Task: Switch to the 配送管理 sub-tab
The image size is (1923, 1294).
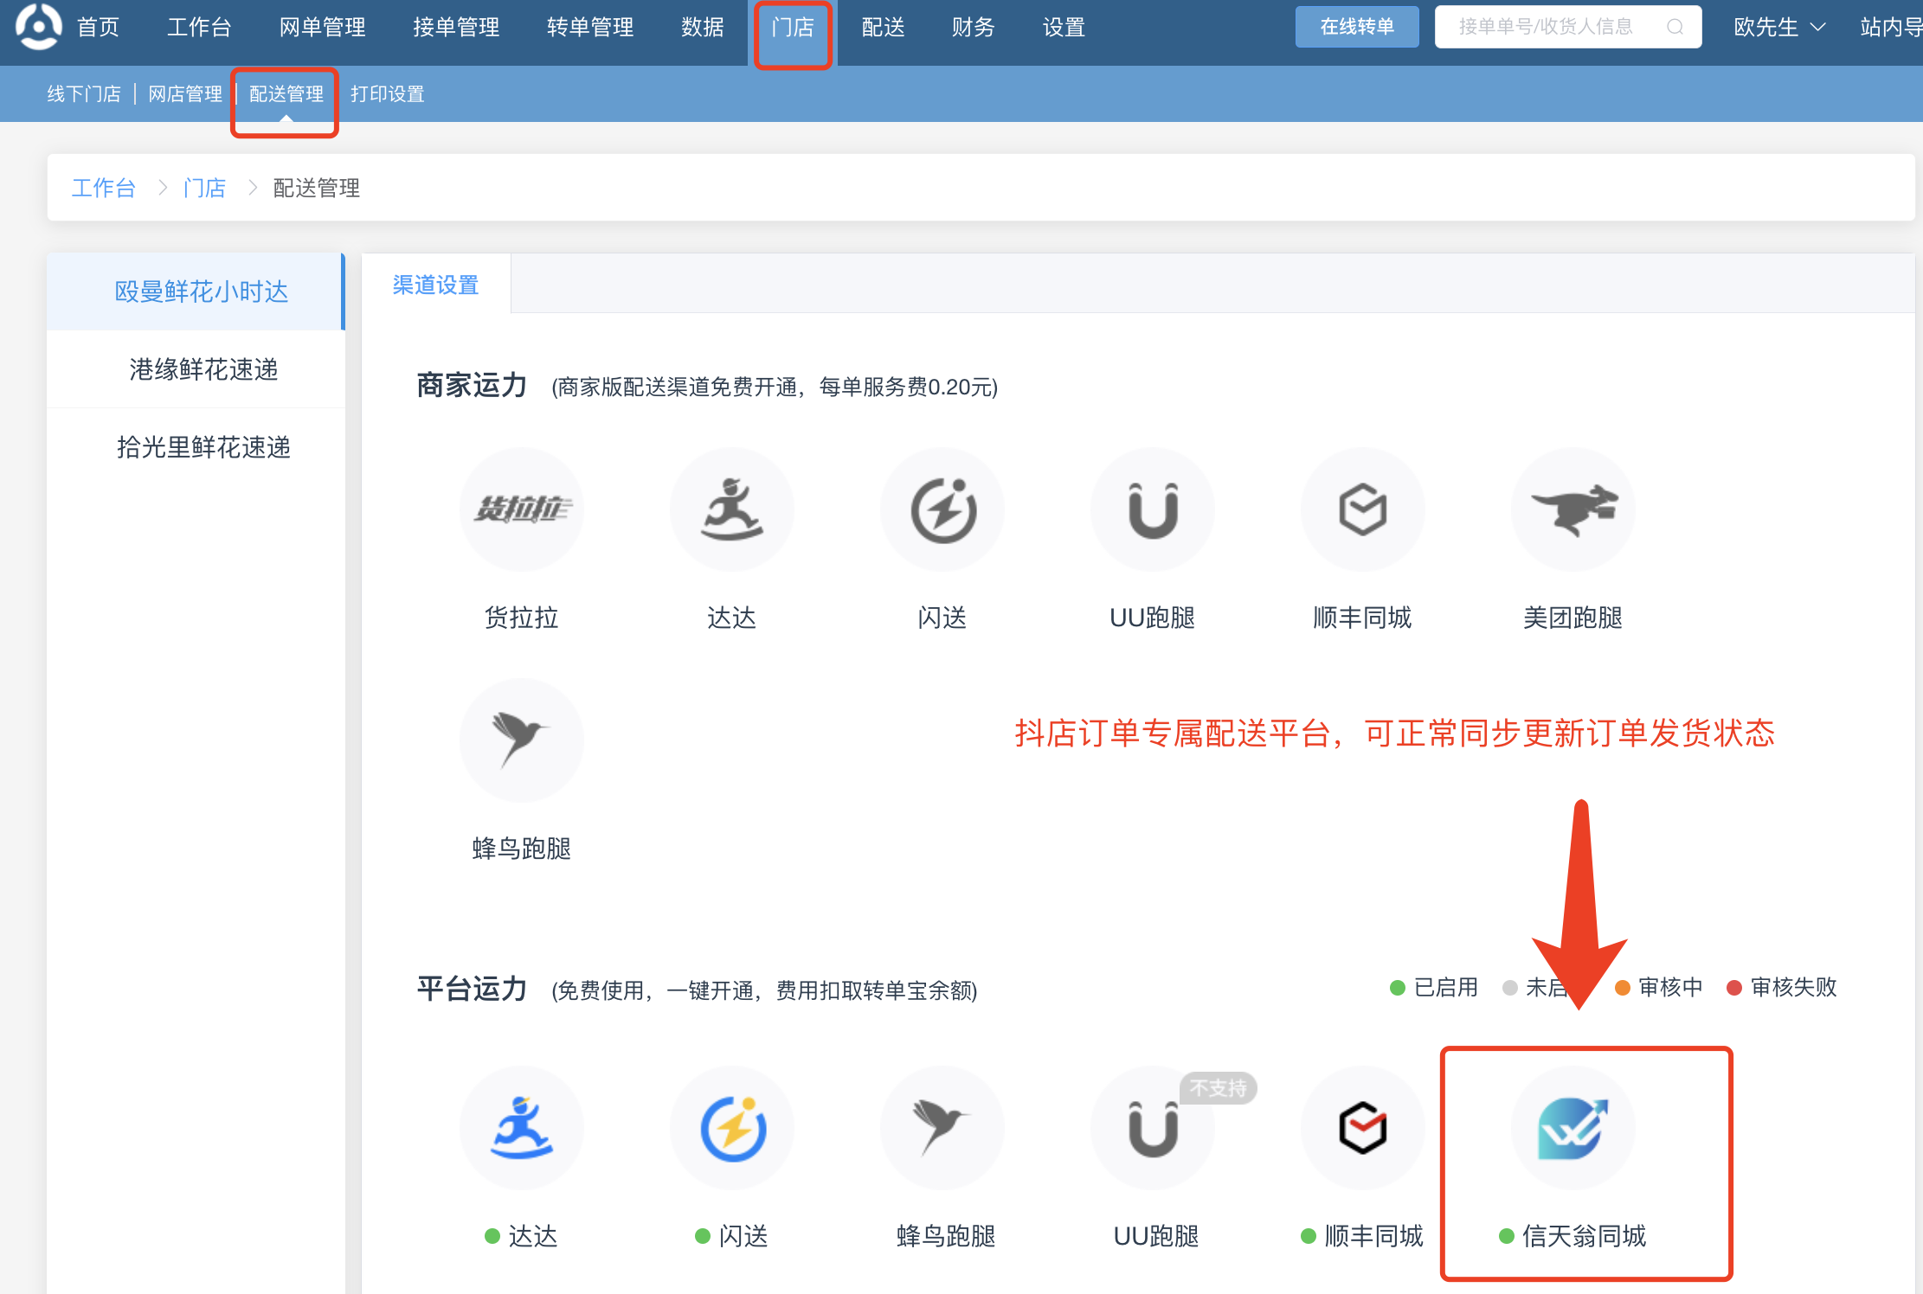Action: pyautogui.click(x=286, y=93)
